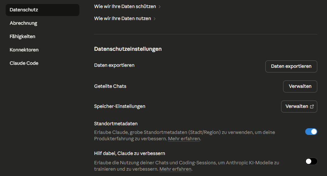Image resolution: width=327 pixels, height=176 pixels.
Task: Click the Datenschutzeinstellungen heading
Action: [128, 49]
